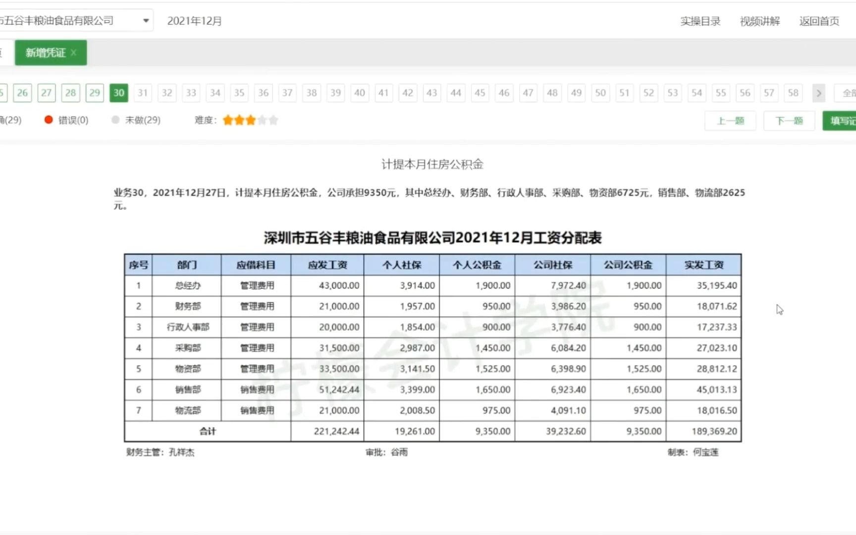Viewport: 856px width, 535px height.
Task: Click the 销售部 department cell
Action: pyautogui.click(x=187, y=389)
